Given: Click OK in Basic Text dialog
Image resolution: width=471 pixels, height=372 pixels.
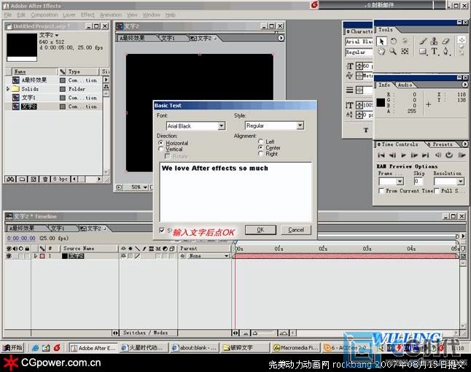Looking at the screenshot, I should [260, 230].
